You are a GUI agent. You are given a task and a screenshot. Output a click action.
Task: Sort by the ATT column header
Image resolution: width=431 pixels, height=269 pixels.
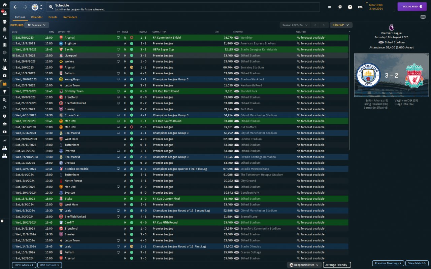(x=218, y=32)
